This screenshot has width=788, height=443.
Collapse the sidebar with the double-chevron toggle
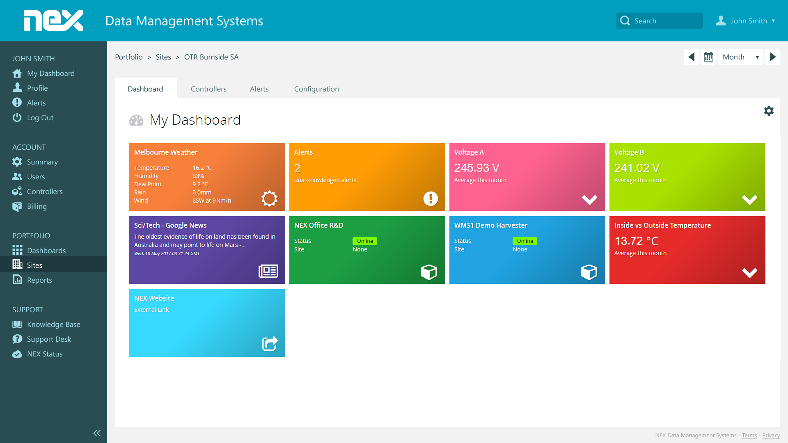pos(97,433)
